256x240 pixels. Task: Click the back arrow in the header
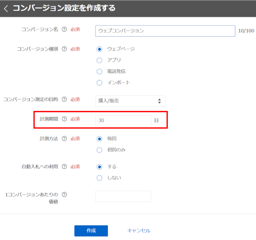tap(6, 8)
